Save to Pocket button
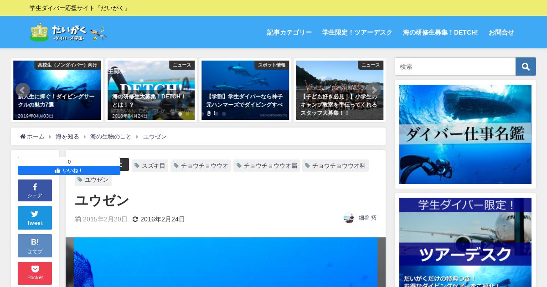The width and height of the screenshot is (547, 287). [x=35, y=273]
